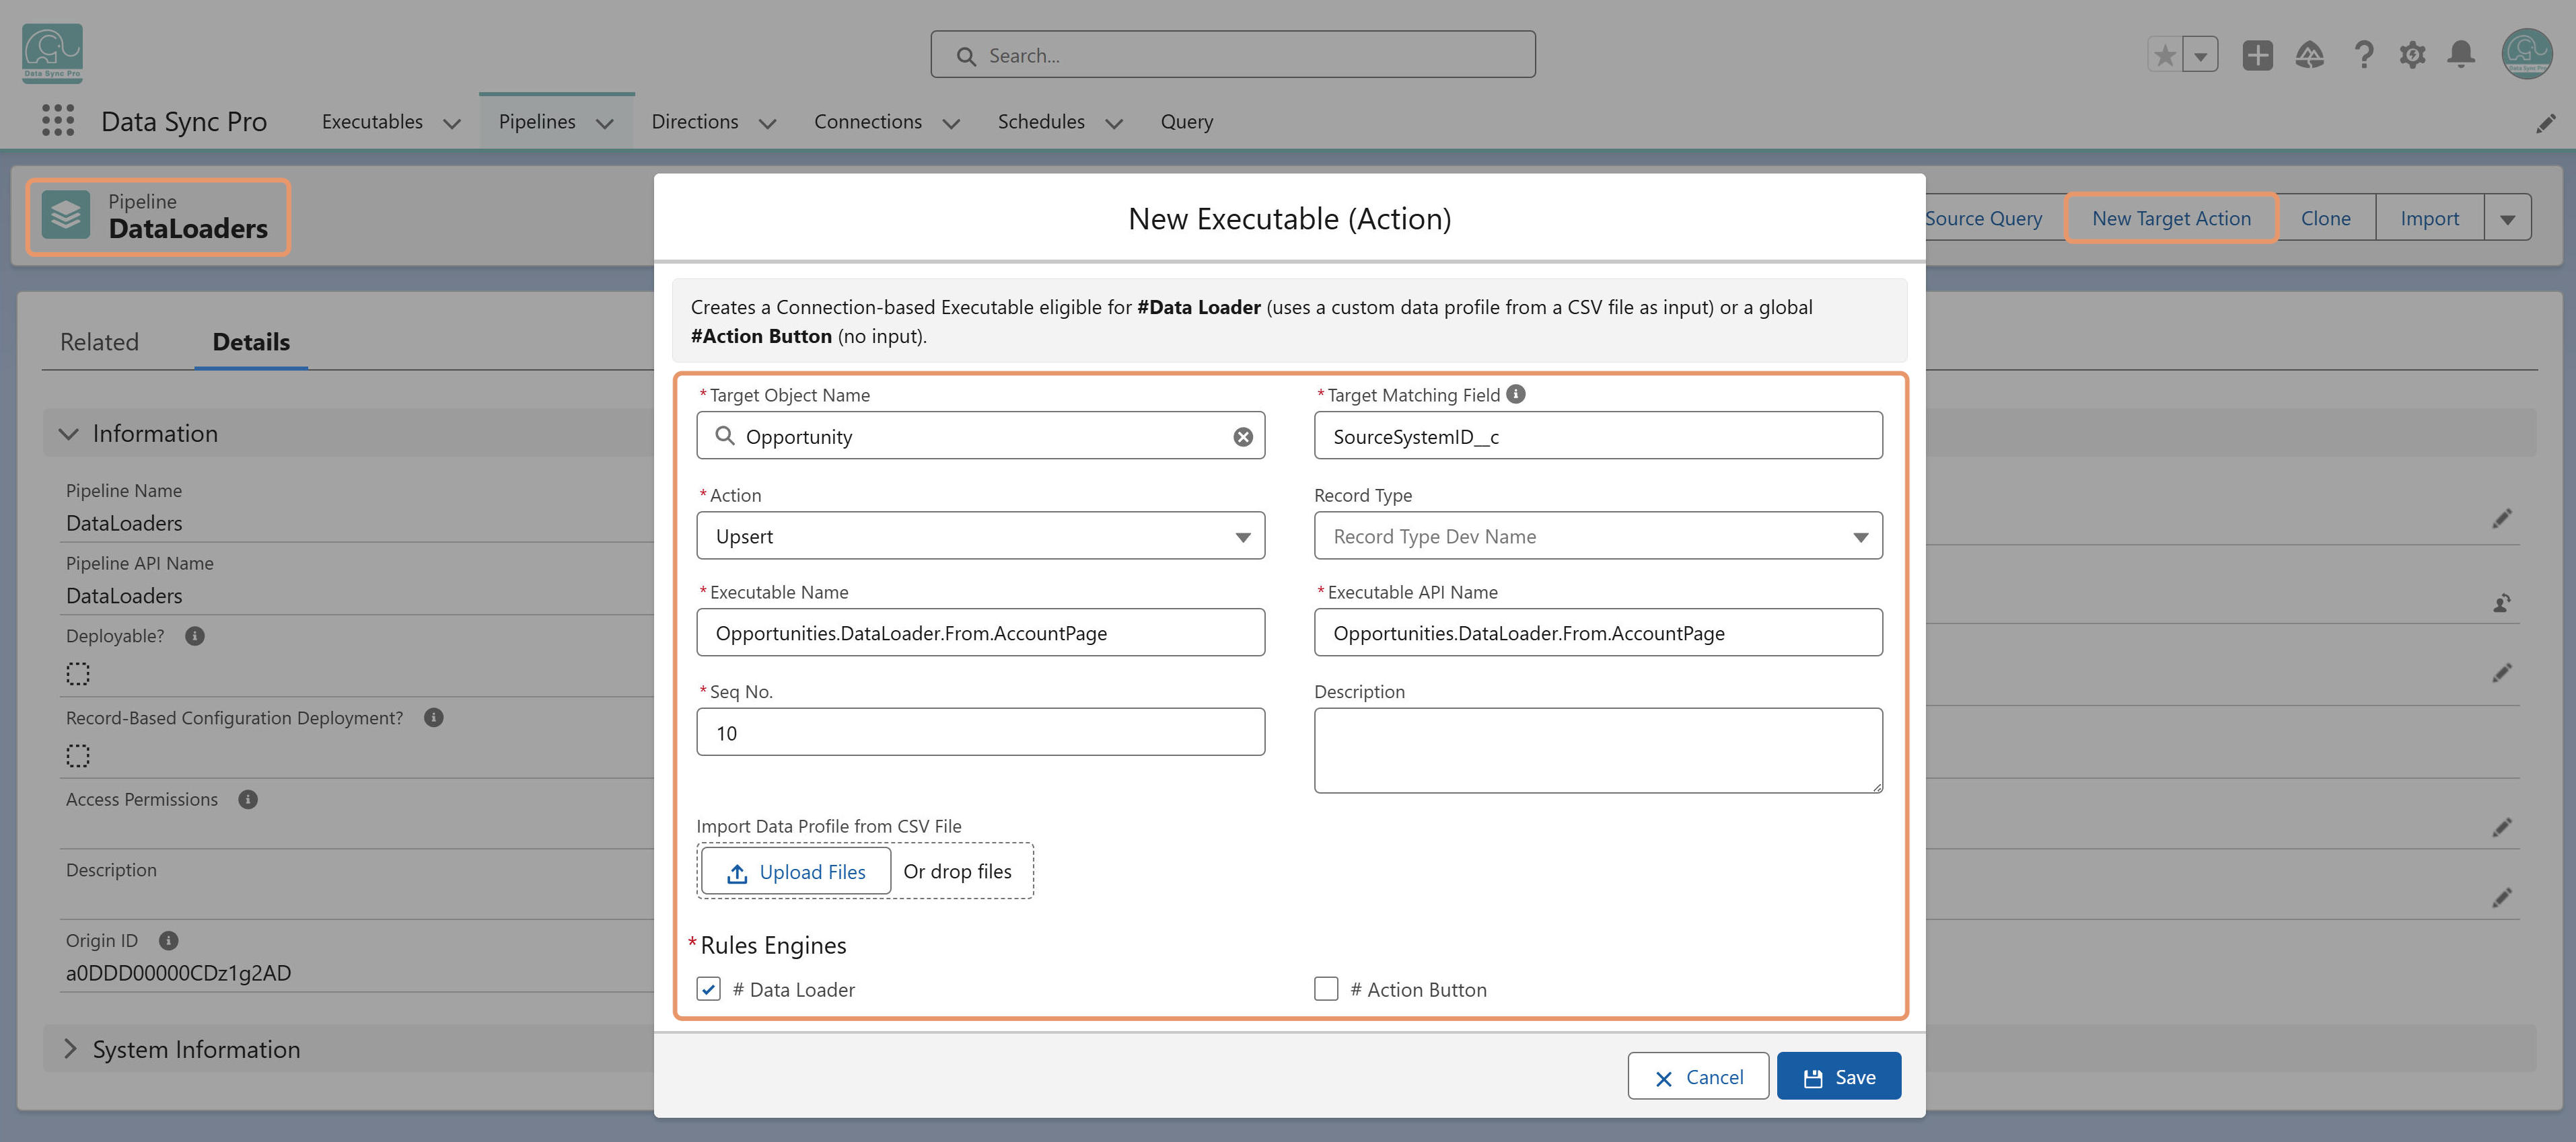Click the Target Matching Field info icon
The height and width of the screenshot is (1142, 2576).
1516,395
